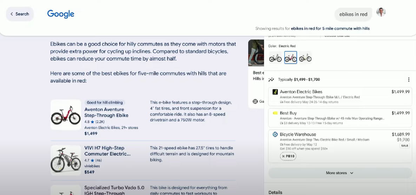Open the Aventon Electric Bikes store offer
Image resolution: width=416 pixels, height=195 pixels.
point(340,97)
